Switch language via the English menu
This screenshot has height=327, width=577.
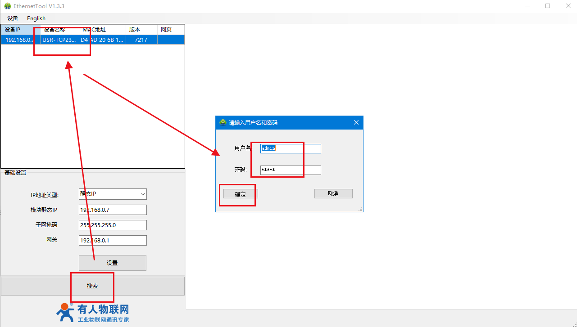pos(36,18)
